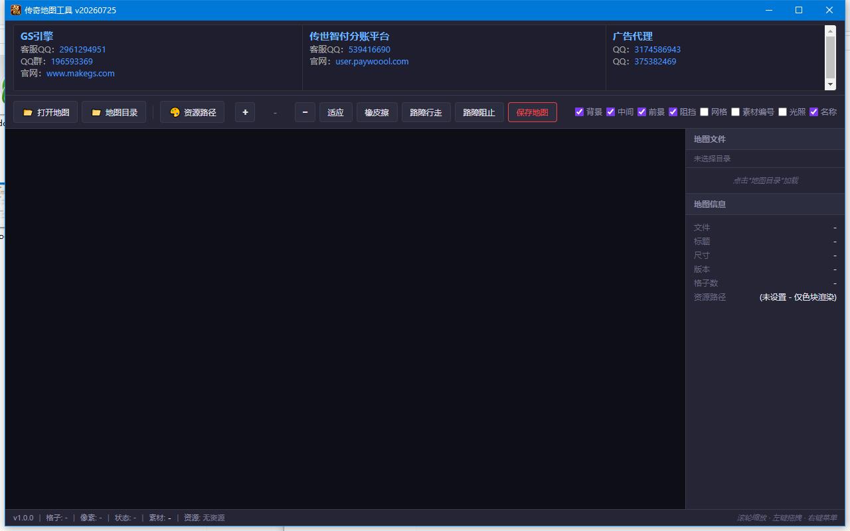
Task: Enable the 光照 lighting checkbox
Action: (782, 112)
